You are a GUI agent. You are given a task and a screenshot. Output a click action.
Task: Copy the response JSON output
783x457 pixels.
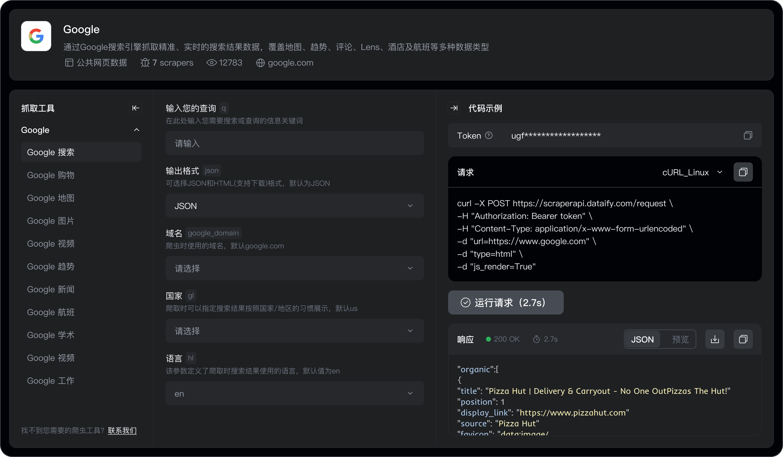click(743, 339)
